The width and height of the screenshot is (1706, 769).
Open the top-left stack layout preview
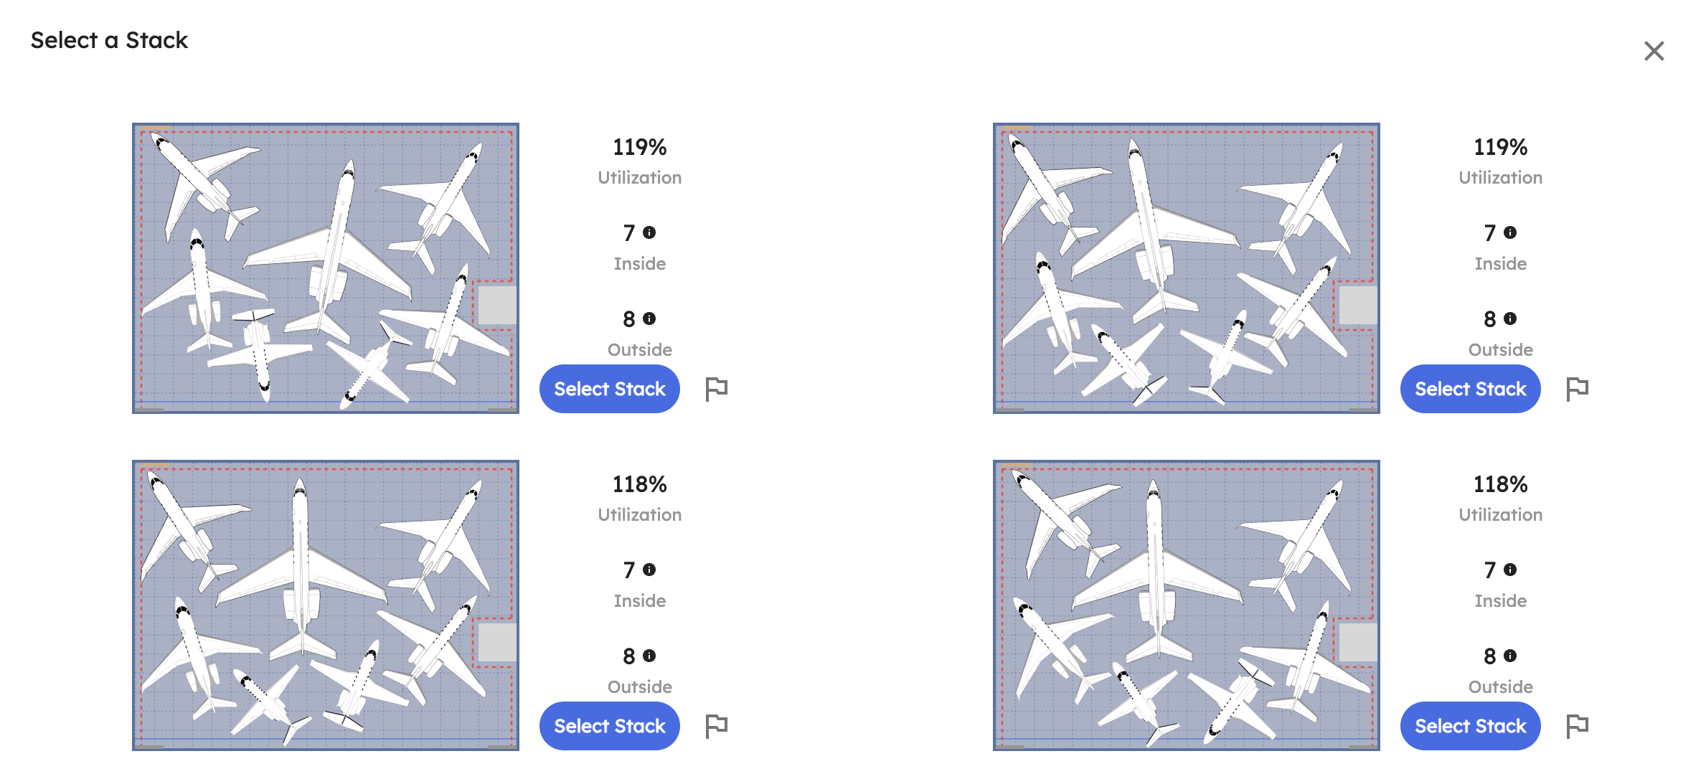point(326,268)
